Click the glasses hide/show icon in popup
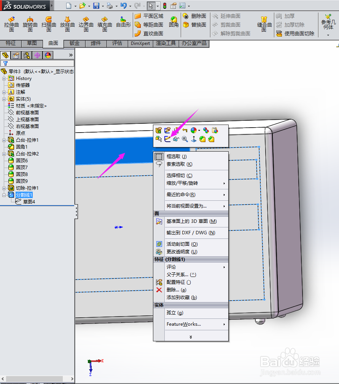Viewport: 339px width, 384px height. (176, 139)
